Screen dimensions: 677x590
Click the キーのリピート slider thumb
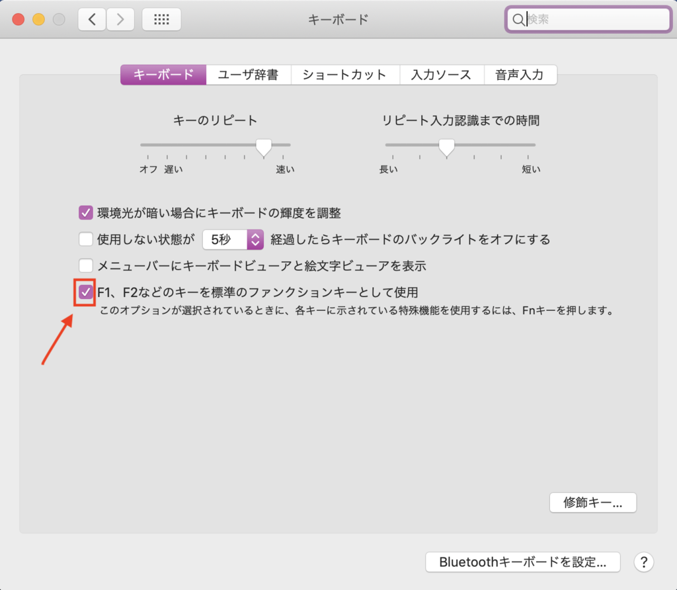tap(263, 147)
